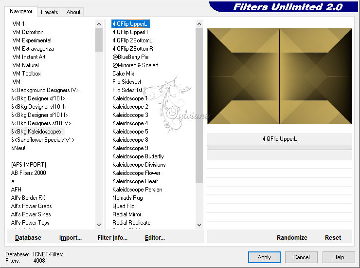Select Quad Flip filter

pos(124,206)
